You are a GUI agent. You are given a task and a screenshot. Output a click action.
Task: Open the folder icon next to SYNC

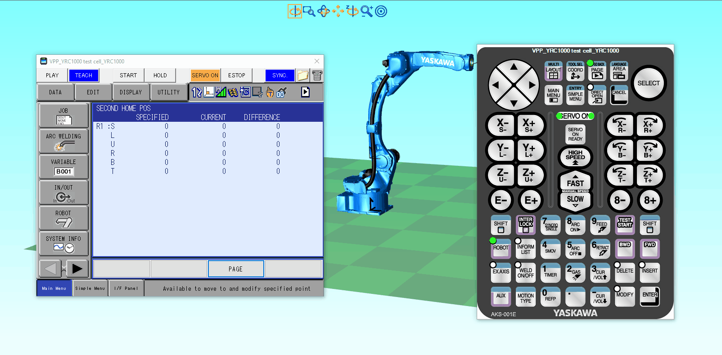(303, 75)
